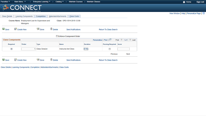Open New Window link
This screenshot has height=116, width=206.
coord(174,14)
